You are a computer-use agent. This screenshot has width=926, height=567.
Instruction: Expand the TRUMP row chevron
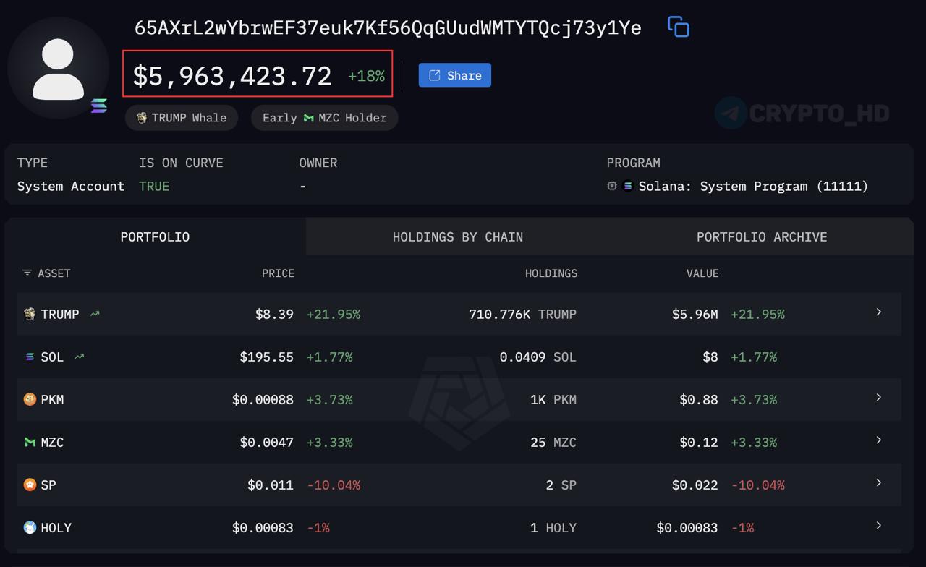(879, 312)
